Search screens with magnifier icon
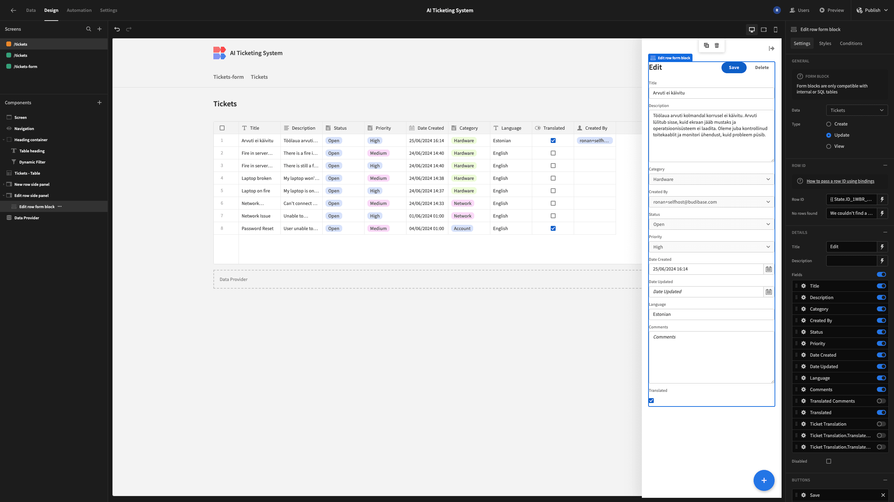Image resolution: width=894 pixels, height=502 pixels. point(89,29)
